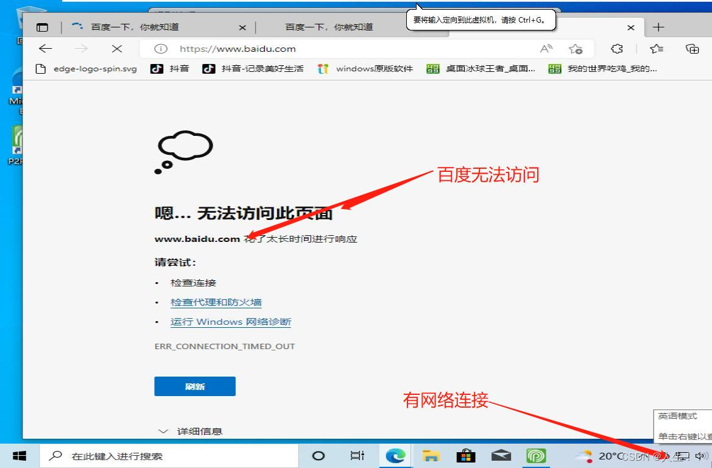This screenshot has width=712, height=468.
Task: Open the Windows Start menu
Action: click(x=19, y=456)
